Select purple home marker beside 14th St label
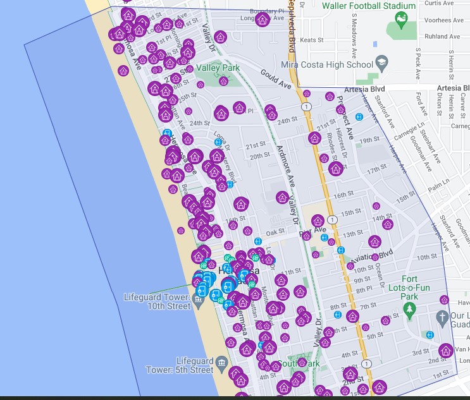Image resolution: width=470 pixels, height=400 pixels. click(388, 224)
